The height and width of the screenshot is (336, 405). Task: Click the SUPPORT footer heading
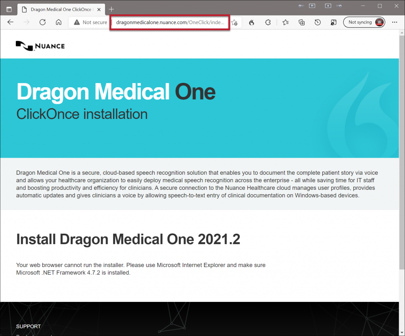28,326
